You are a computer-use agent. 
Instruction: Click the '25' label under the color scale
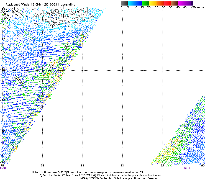click(157, 7)
